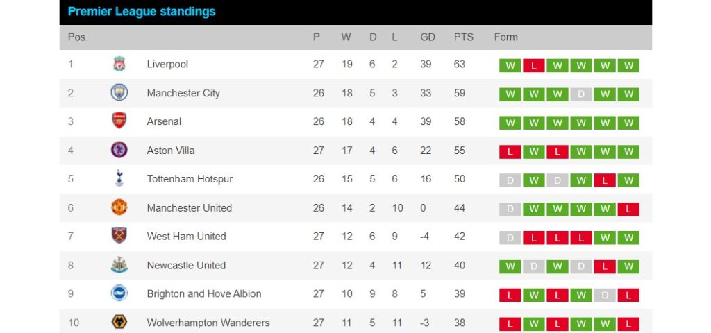Click the Manchester City club crest
Viewport: 711px width, 333px height.
(x=119, y=93)
